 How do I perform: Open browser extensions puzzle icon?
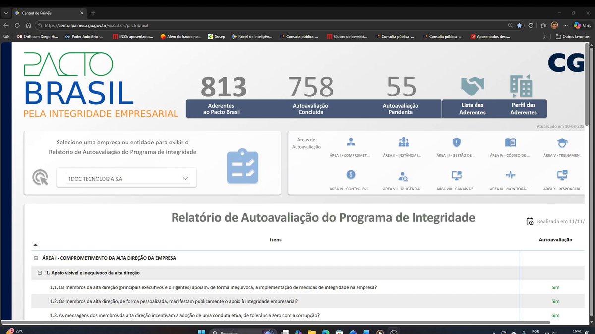point(531,25)
